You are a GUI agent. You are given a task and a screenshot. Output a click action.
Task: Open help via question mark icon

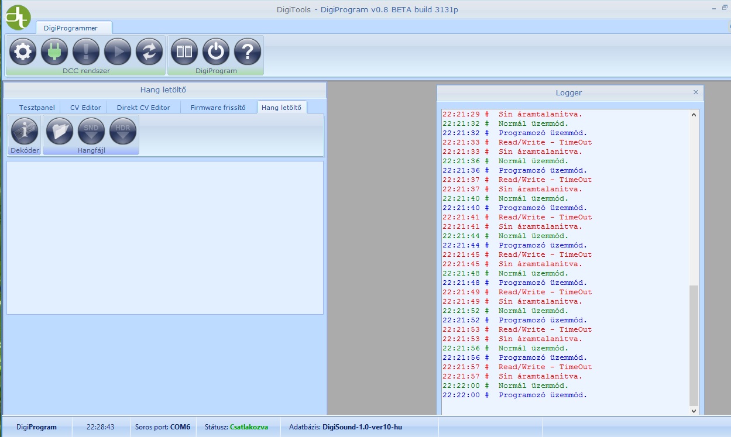coord(248,51)
